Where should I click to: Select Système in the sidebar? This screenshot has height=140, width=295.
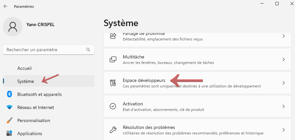click(x=25, y=81)
